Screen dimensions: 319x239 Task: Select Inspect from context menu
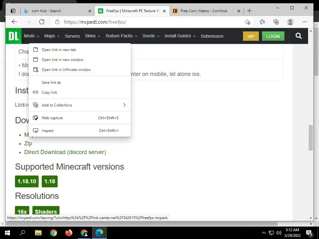pyautogui.click(x=80, y=131)
